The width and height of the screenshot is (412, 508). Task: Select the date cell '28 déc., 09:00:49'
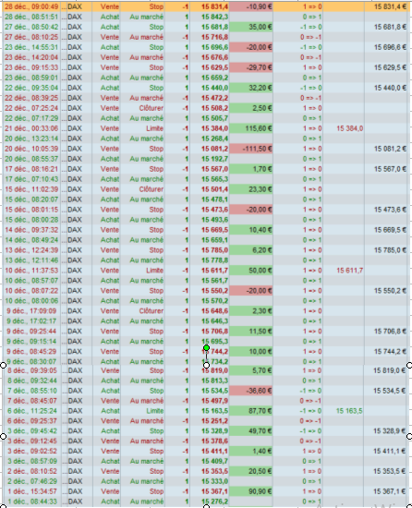click(31, 6)
